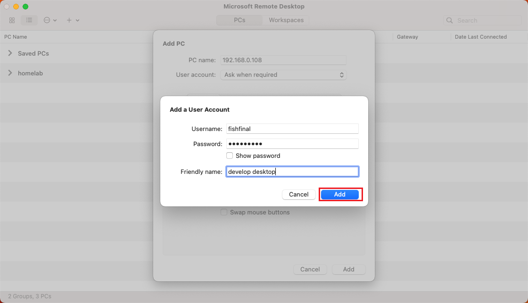Screen dimensions: 528x303
Task: Click Add in the Add PC sheet
Action: tap(348, 270)
